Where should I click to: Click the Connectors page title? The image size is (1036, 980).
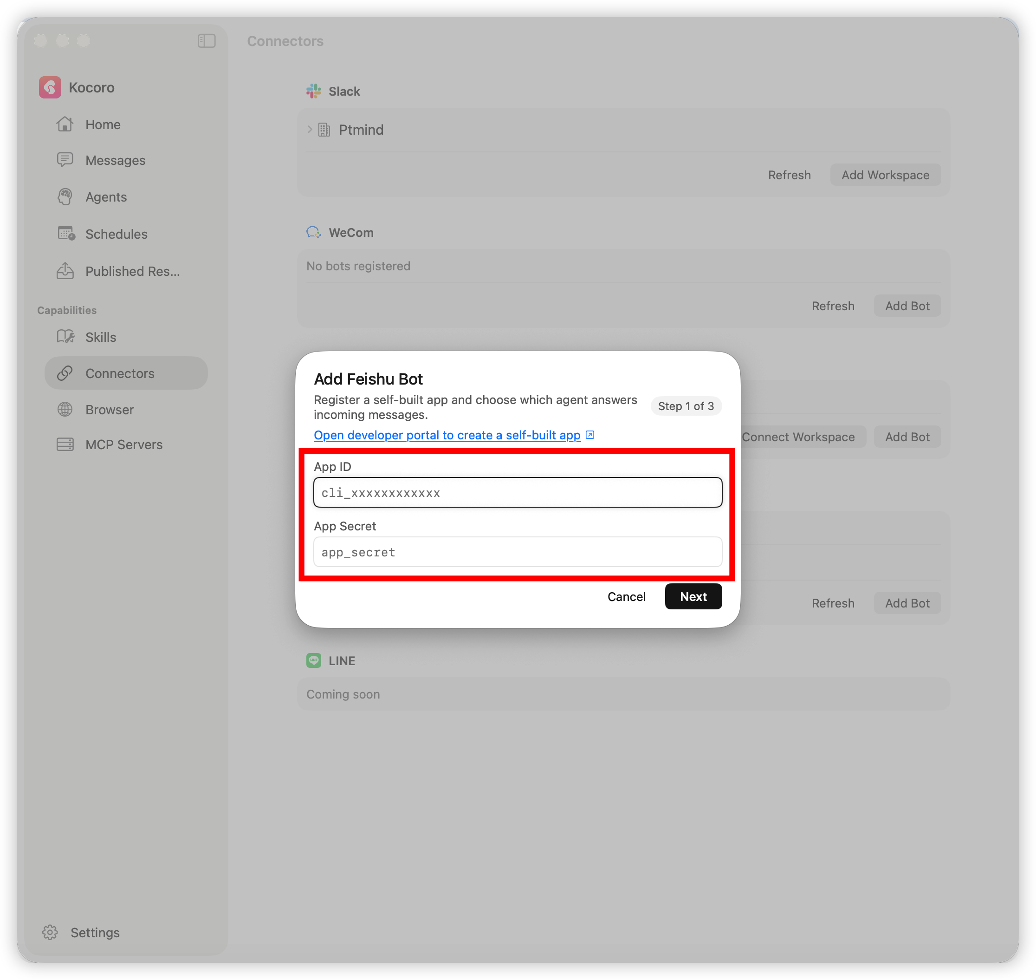[x=285, y=41]
